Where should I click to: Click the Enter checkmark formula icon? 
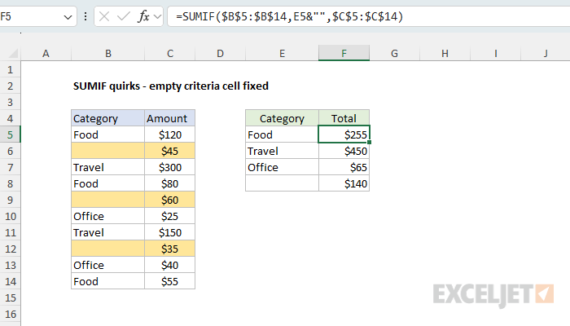click(x=124, y=17)
